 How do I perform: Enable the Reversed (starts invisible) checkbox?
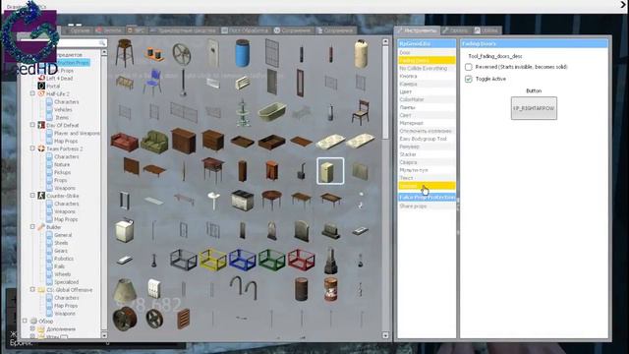pyautogui.click(x=468, y=67)
